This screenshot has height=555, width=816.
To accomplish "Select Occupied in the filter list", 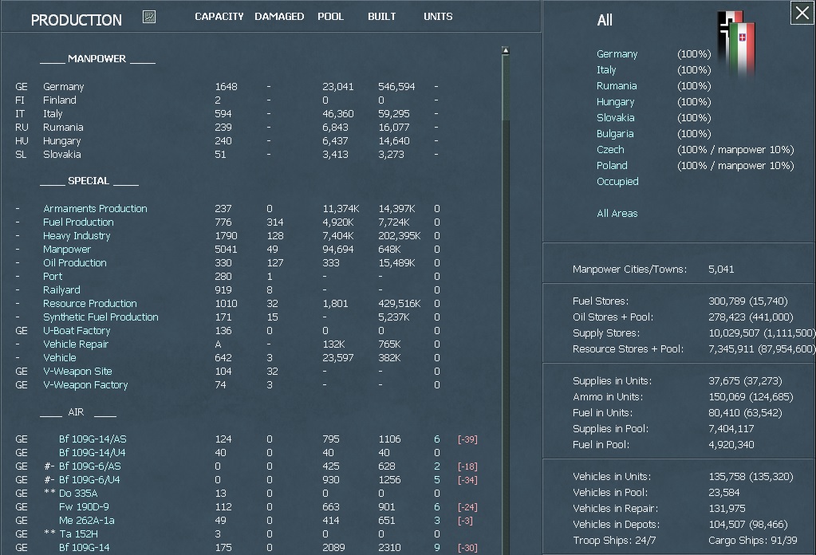I will (x=617, y=182).
